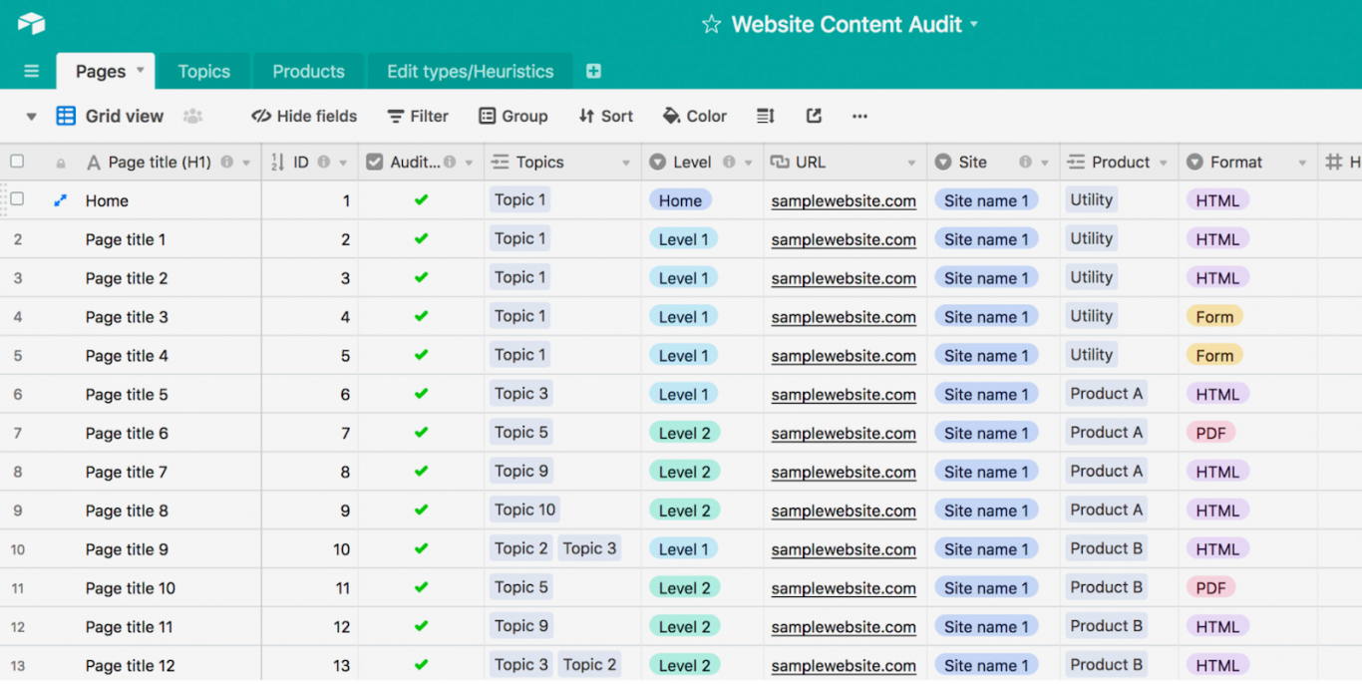The image size is (1362, 684).
Task: Click the info icon beside Site header
Action: pyautogui.click(x=1025, y=162)
